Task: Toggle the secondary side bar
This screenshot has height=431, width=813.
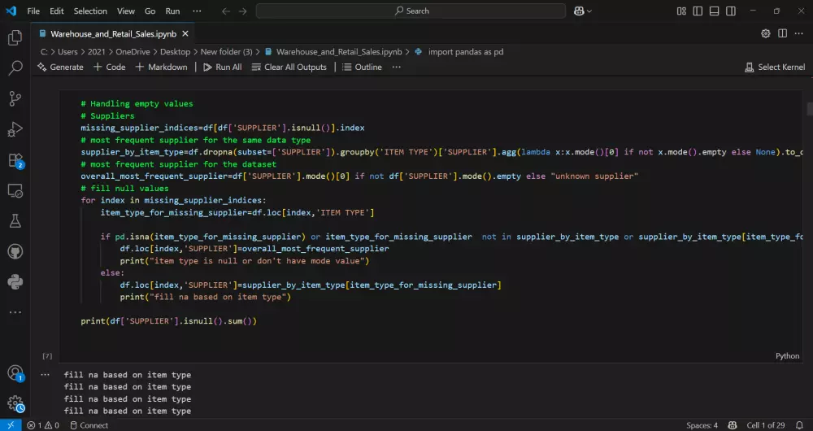Action: [x=731, y=11]
